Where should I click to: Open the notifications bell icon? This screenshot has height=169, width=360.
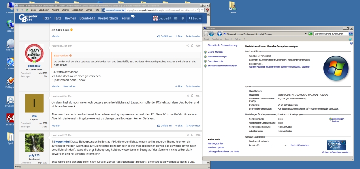183,18
